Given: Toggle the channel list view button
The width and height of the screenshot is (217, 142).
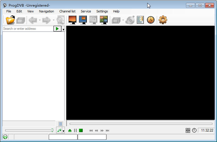Looking at the screenshot, I should pos(60,123).
